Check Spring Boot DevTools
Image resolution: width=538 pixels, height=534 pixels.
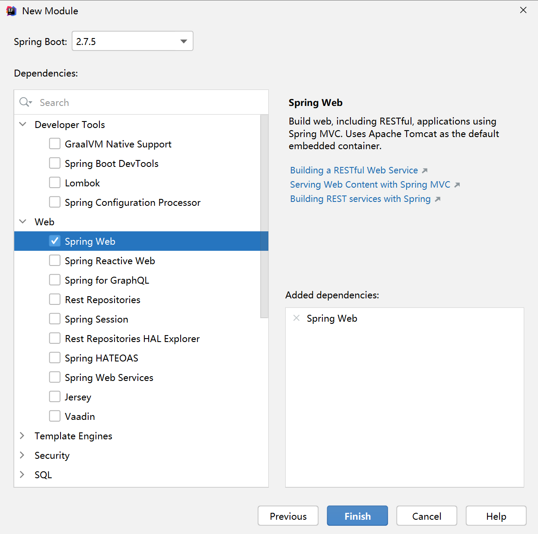(55, 163)
